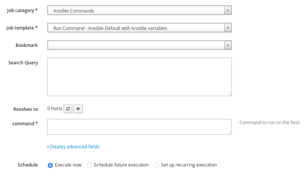Click the Search Query resize grip
Viewport: 306px width, 176px height.
230,94
